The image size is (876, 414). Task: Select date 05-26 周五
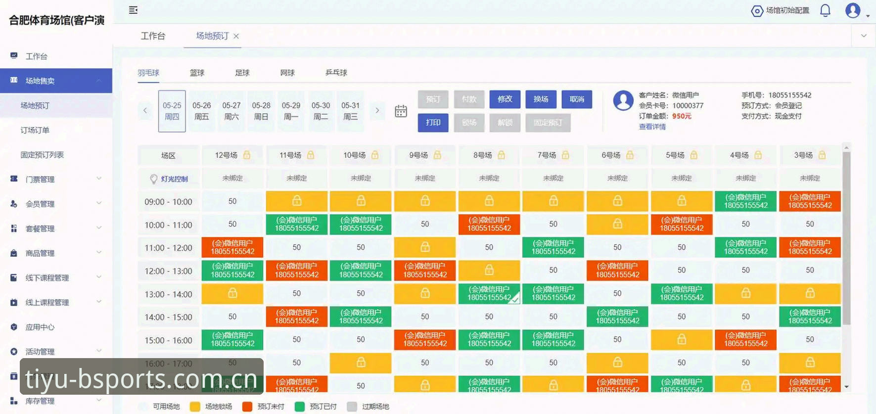click(202, 111)
